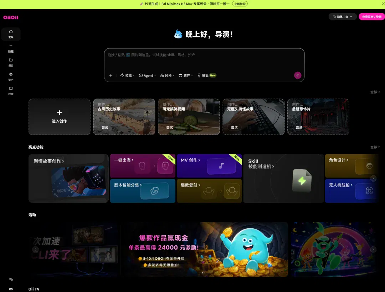
Task: Click the WeChat icon in sidebar
Action: [11, 279]
